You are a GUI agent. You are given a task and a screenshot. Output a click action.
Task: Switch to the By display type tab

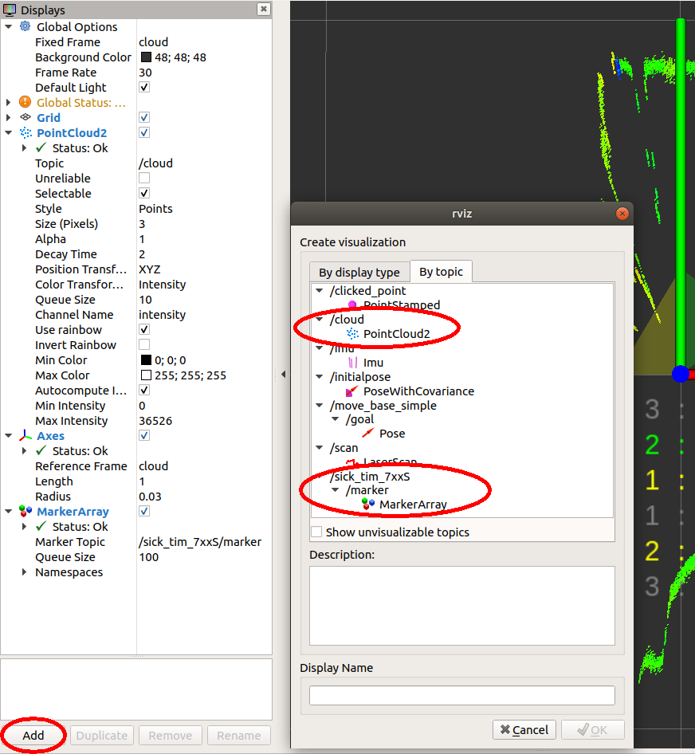point(359,271)
